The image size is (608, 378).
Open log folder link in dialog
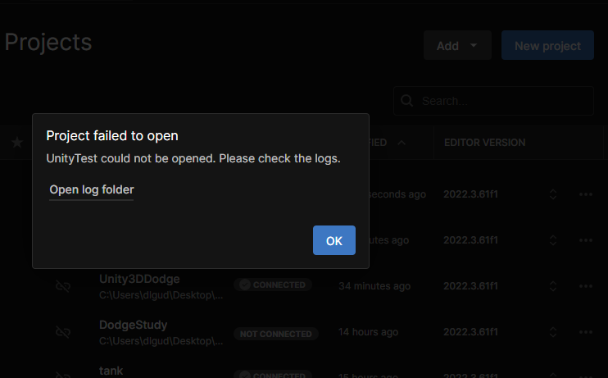pos(92,189)
